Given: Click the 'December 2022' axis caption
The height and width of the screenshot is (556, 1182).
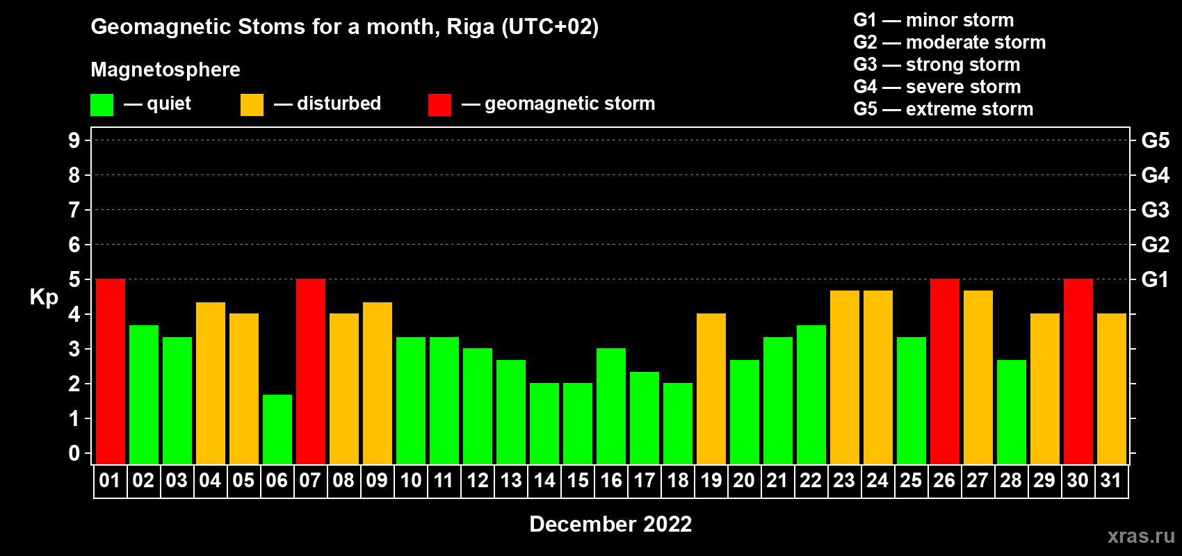Looking at the screenshot, I should tap(610, 524).
